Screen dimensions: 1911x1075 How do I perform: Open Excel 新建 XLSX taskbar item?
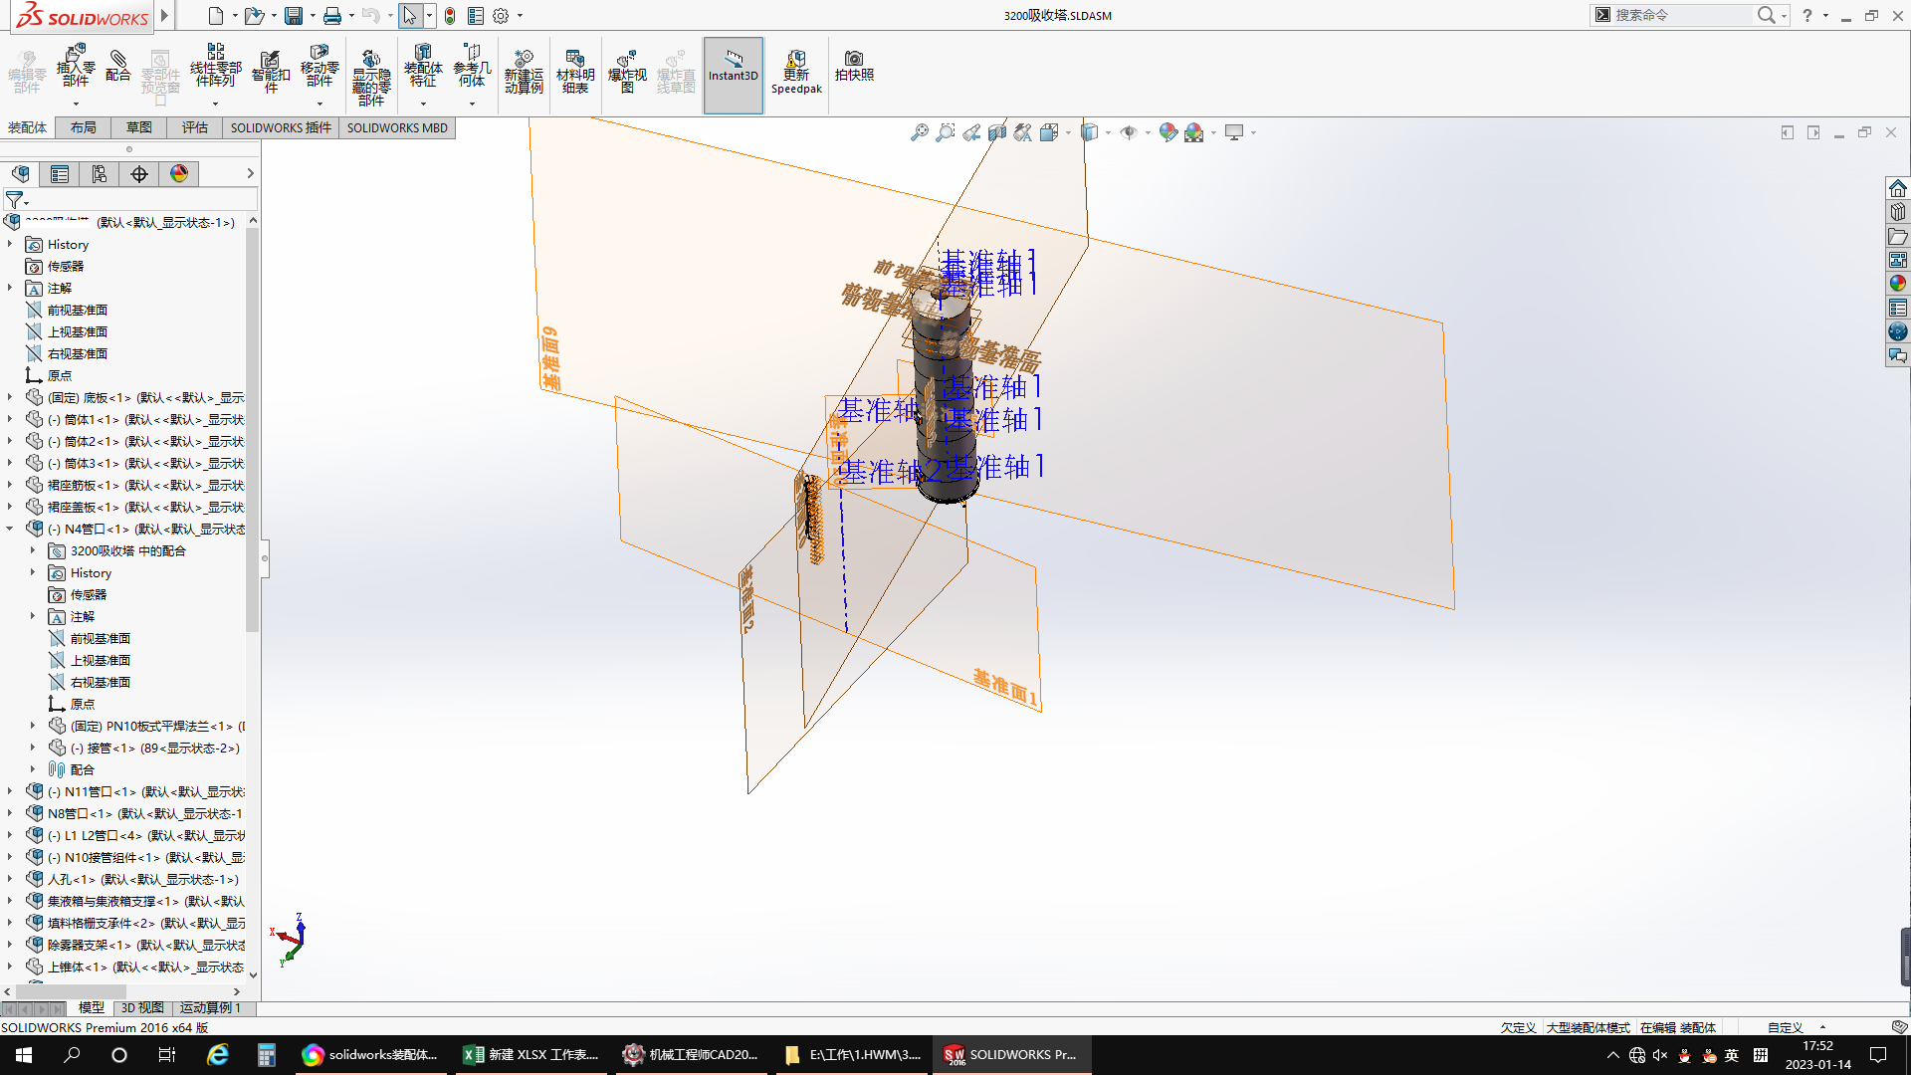(531, 1055)
